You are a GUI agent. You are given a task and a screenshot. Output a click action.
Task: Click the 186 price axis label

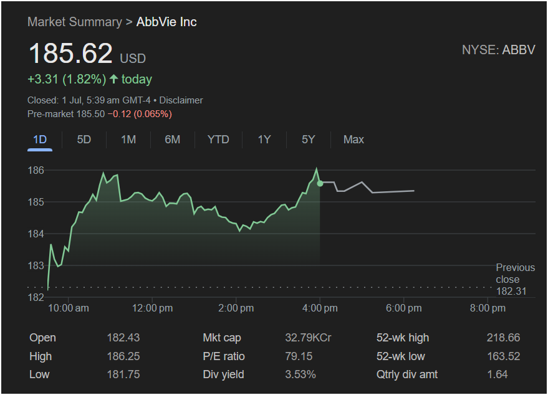tap(36, 170)
